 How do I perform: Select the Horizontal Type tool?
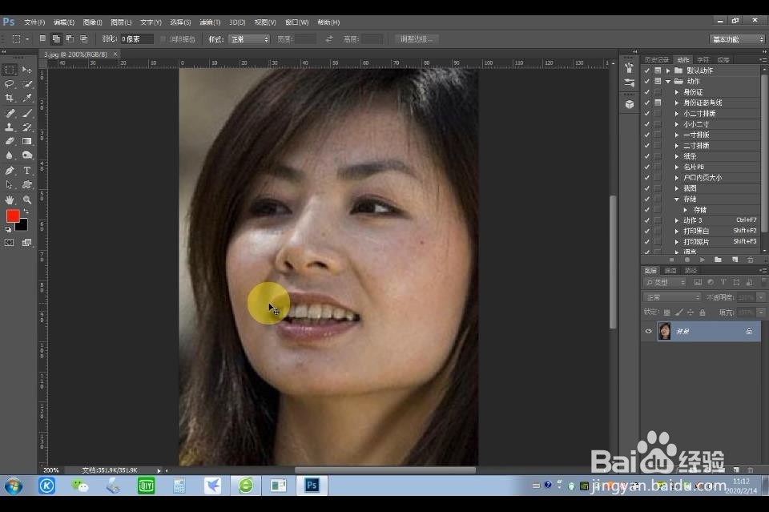pyautogui.click(x=27, y=171)
